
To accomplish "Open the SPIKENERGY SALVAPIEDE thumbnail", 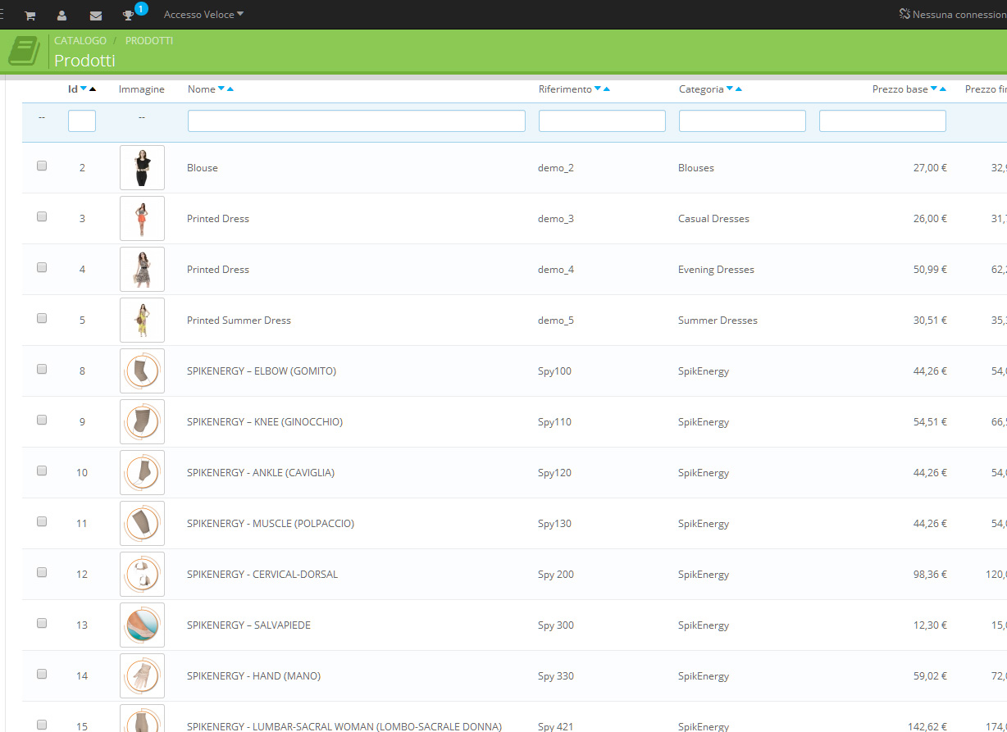I will 142,625.
